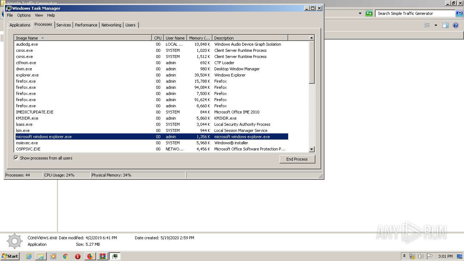464x261 pixels.
Task: Open Internet Explorer from the taskbar
Action: 29,256
